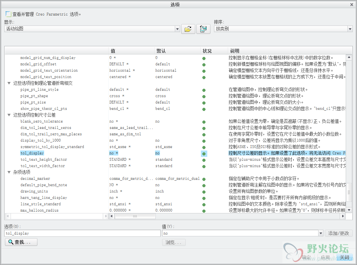Screen dimensions: 357x265
Task: Click the 'inch *' value of drawing_units
Action: pyautogui.click(x=116, y=192)
